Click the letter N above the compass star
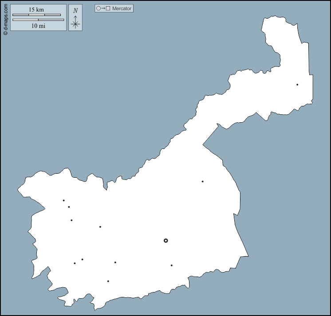 point(75,11)
